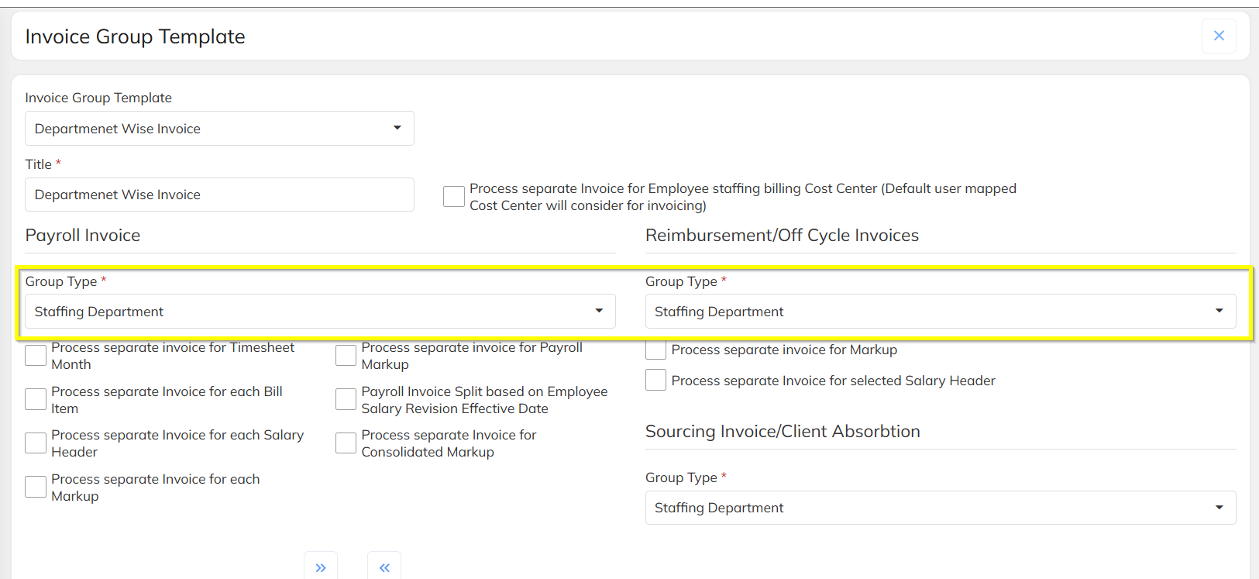Check Process separate invoice for Timesheet Month

coord(36,356)
